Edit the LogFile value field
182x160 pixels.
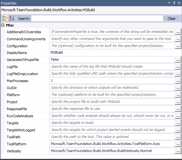coord(112,67)
